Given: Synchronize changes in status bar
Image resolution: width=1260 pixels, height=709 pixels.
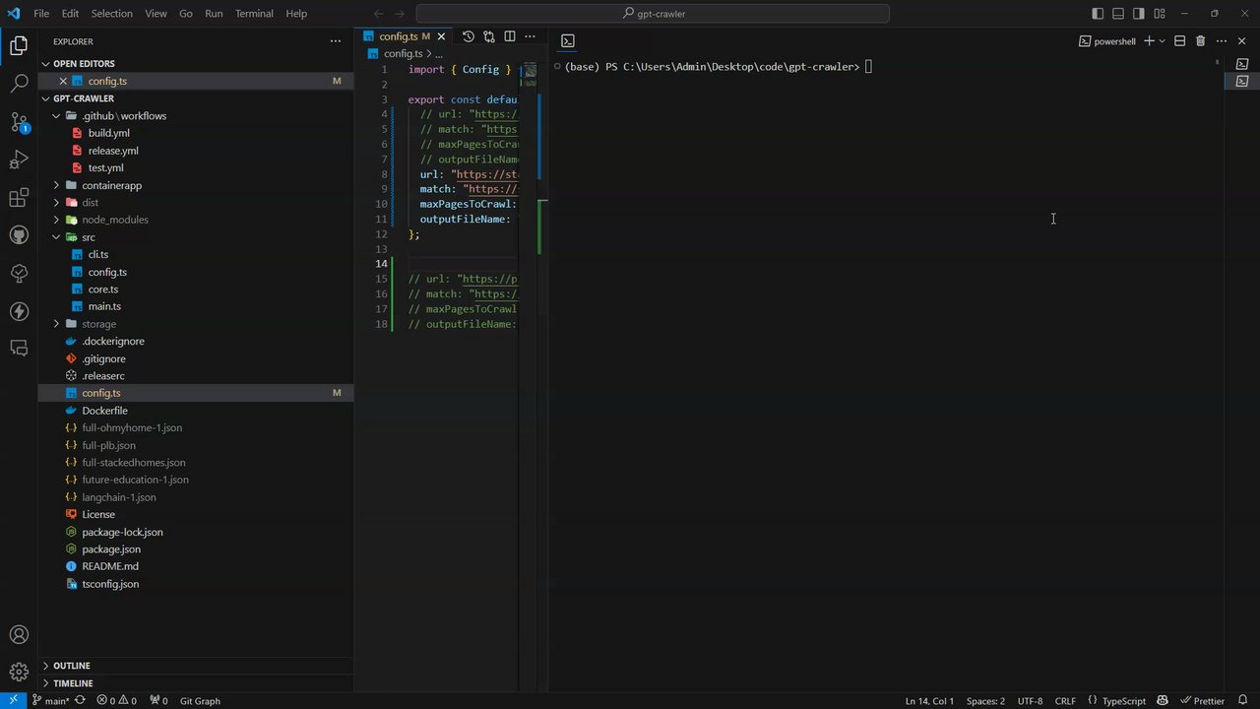Looking at the screenshot, I should (80, 700).
